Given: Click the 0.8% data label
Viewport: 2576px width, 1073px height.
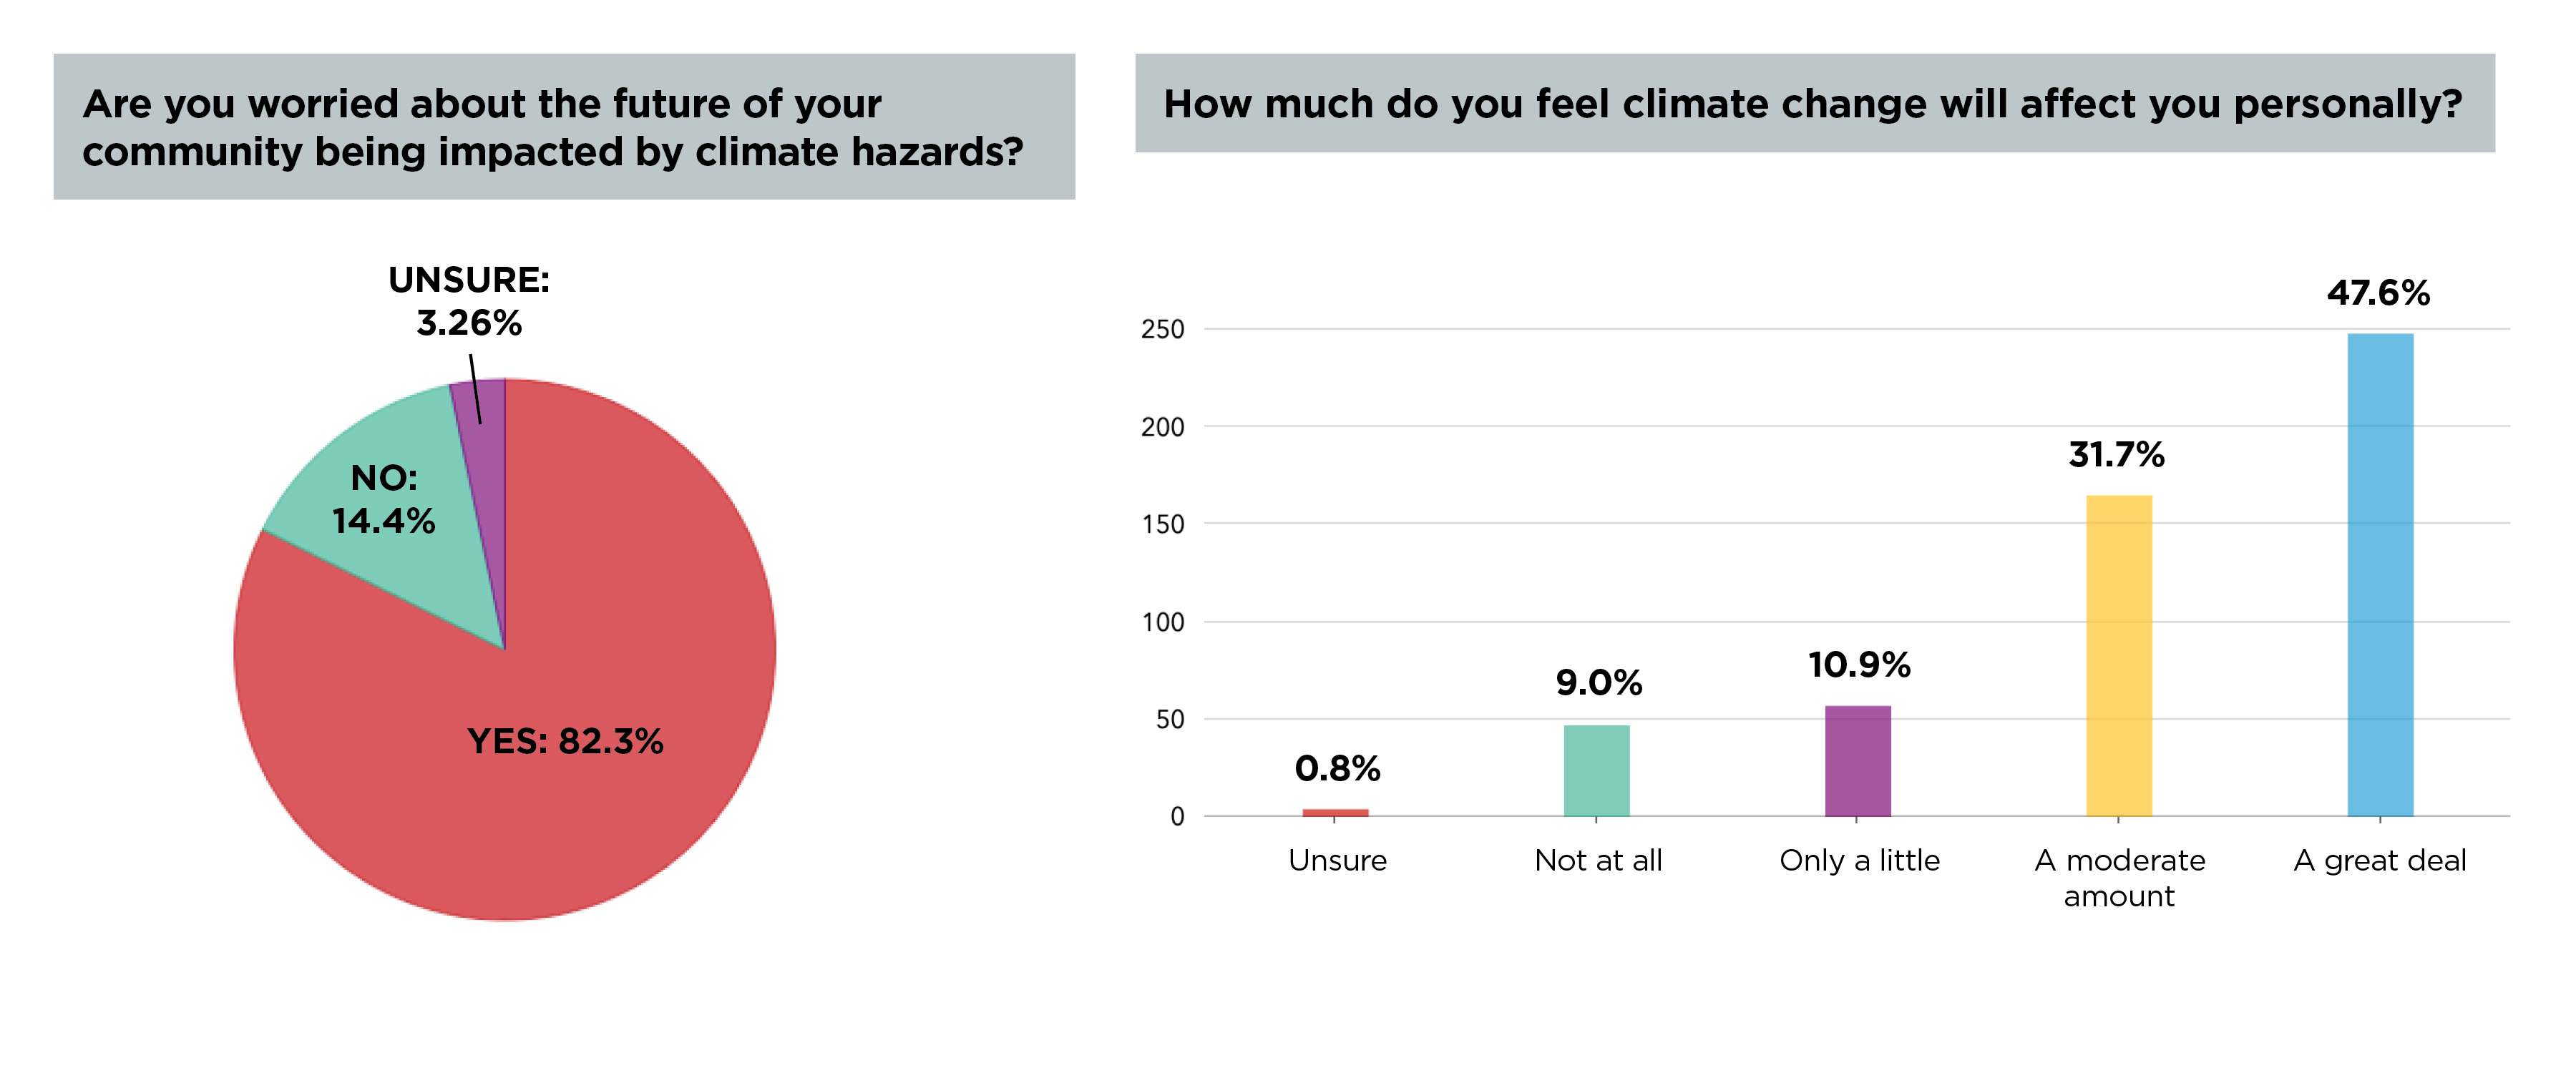Looking at the screenshot, I should [1337, 769].
